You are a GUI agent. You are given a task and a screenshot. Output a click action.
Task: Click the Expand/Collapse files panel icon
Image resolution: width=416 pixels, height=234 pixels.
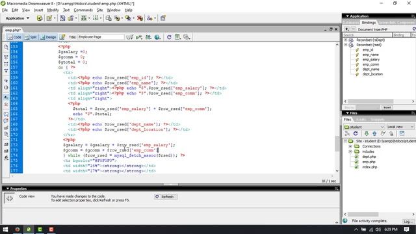coord(402,134)
